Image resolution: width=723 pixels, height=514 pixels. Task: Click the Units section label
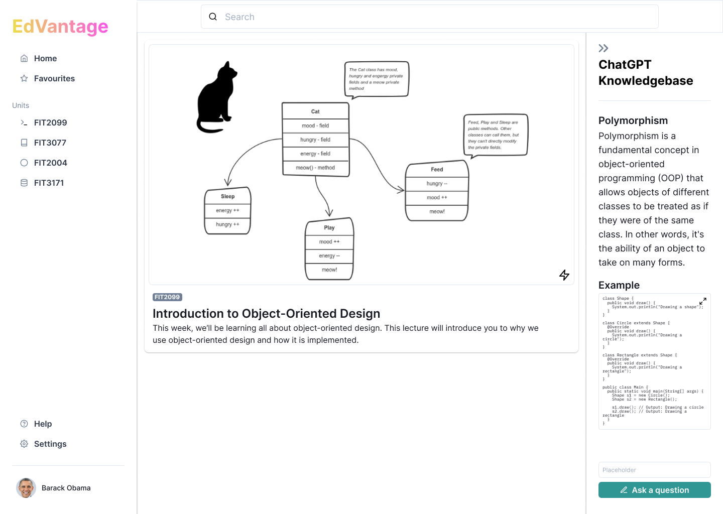[21, 105]
